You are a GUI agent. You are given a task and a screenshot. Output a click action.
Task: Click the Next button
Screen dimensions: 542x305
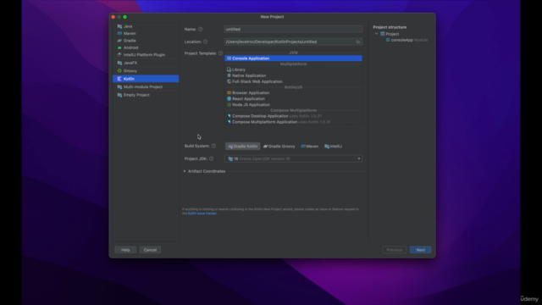click(420, 250)
